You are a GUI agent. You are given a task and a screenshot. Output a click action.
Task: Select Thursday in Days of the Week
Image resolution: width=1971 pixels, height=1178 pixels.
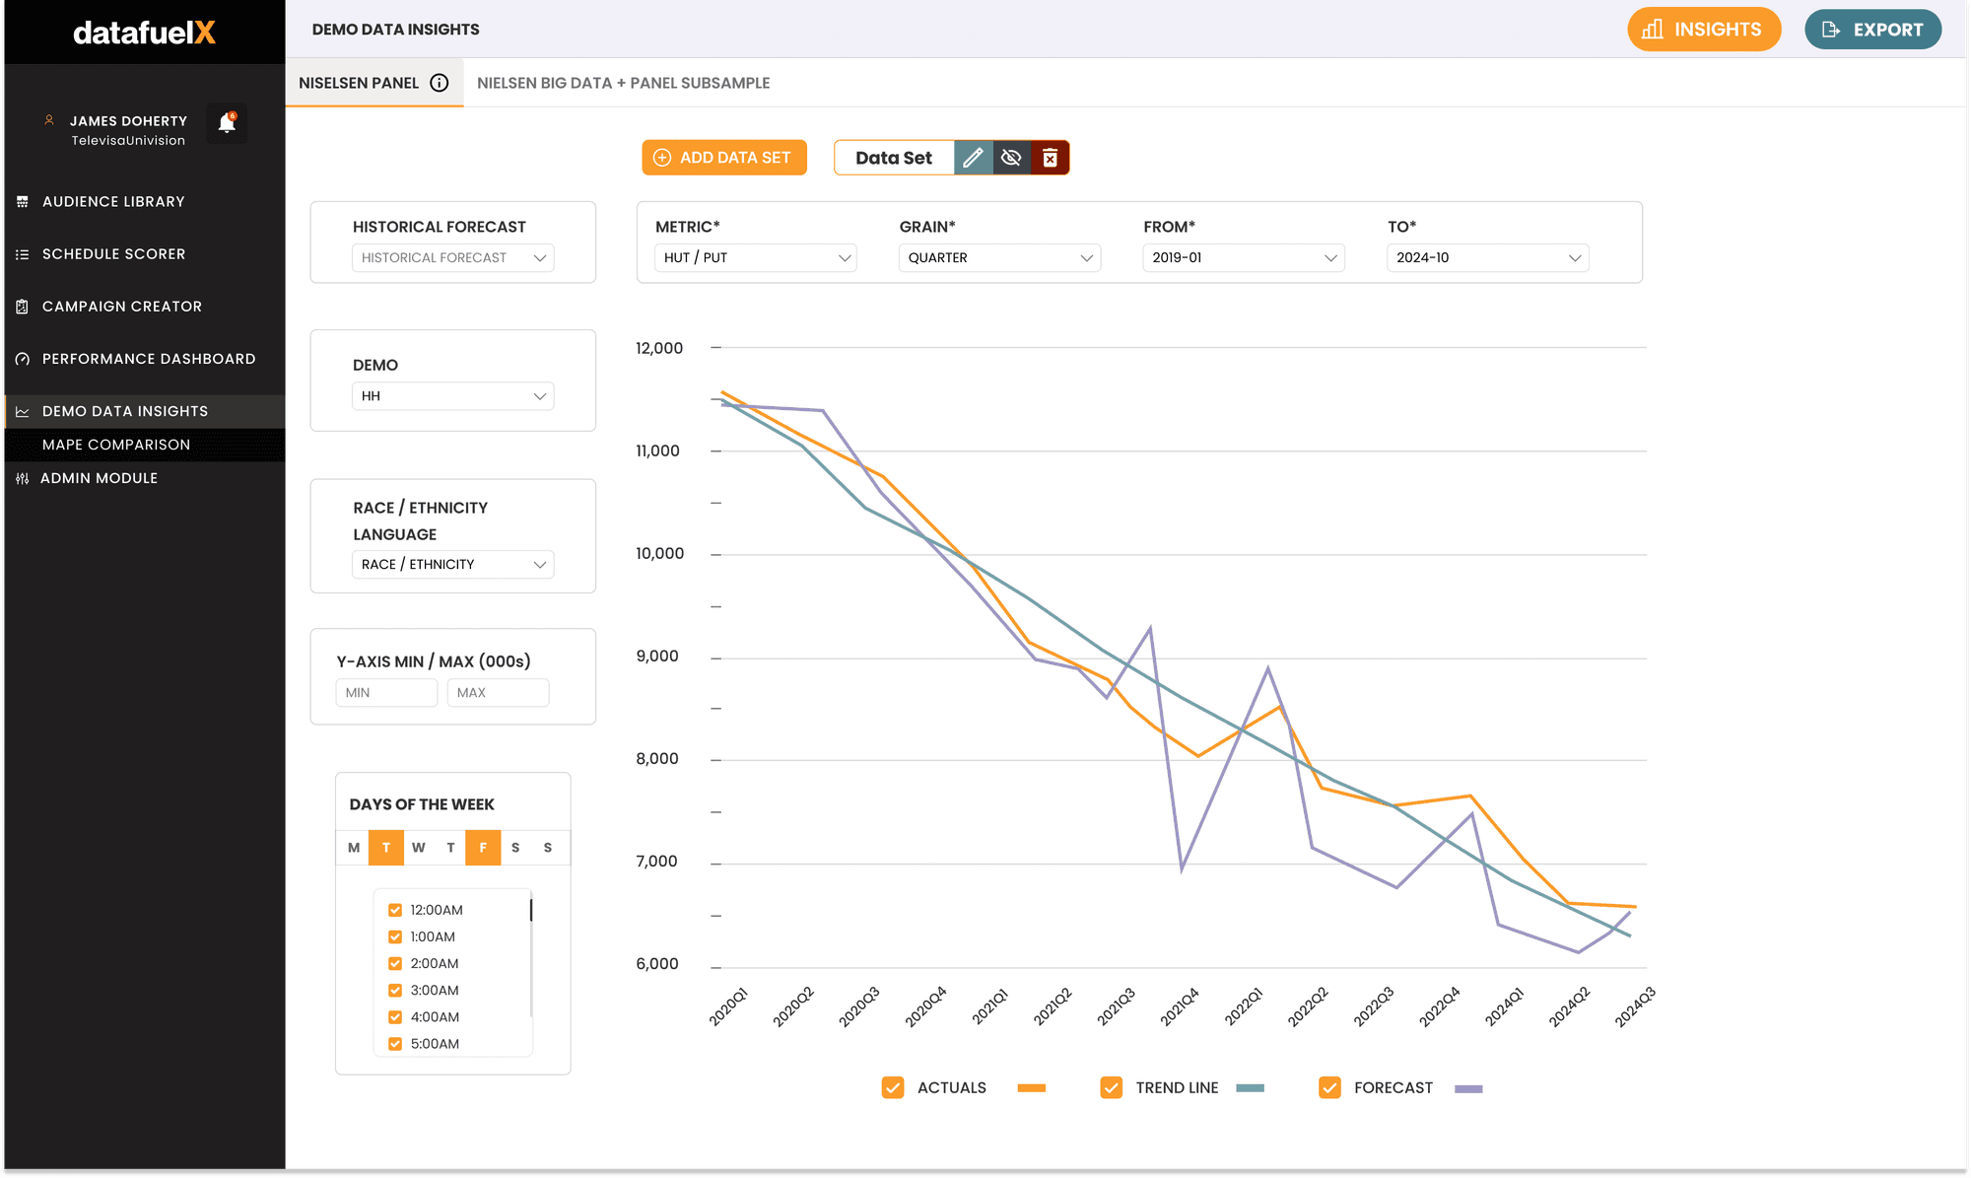tap(450, 848)
